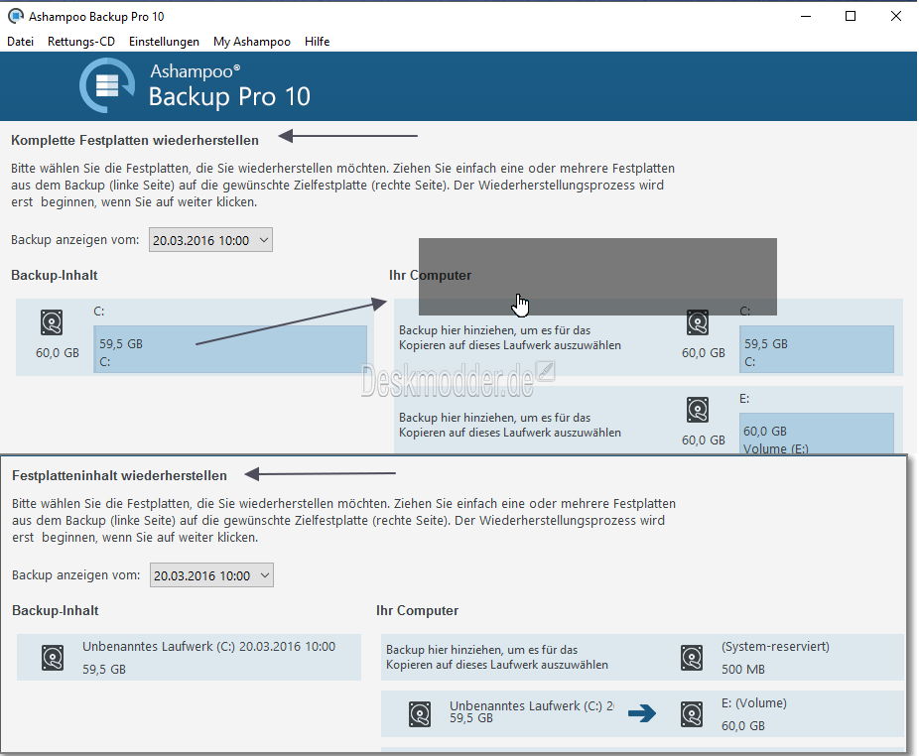Click the Ashampoo Backup Pro logo icon
919x756 pixels.
point(106,85)
